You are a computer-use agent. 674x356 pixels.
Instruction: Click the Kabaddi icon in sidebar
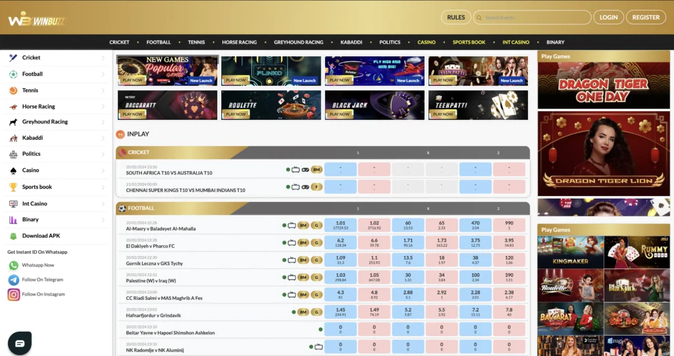pyautogui.click(x=13, y=138)
